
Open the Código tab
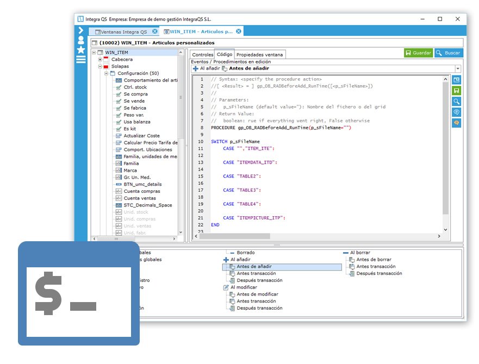pyautogui.click(x=224, y=54)
